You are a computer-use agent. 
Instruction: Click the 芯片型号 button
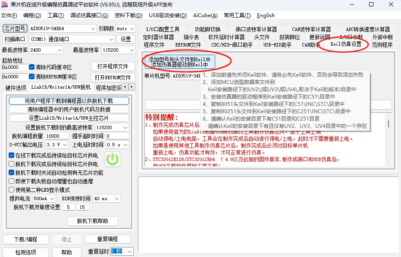tap(15, 28)
